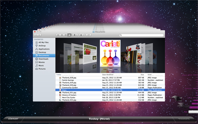Click the Music note icon

tap(37, 65)
